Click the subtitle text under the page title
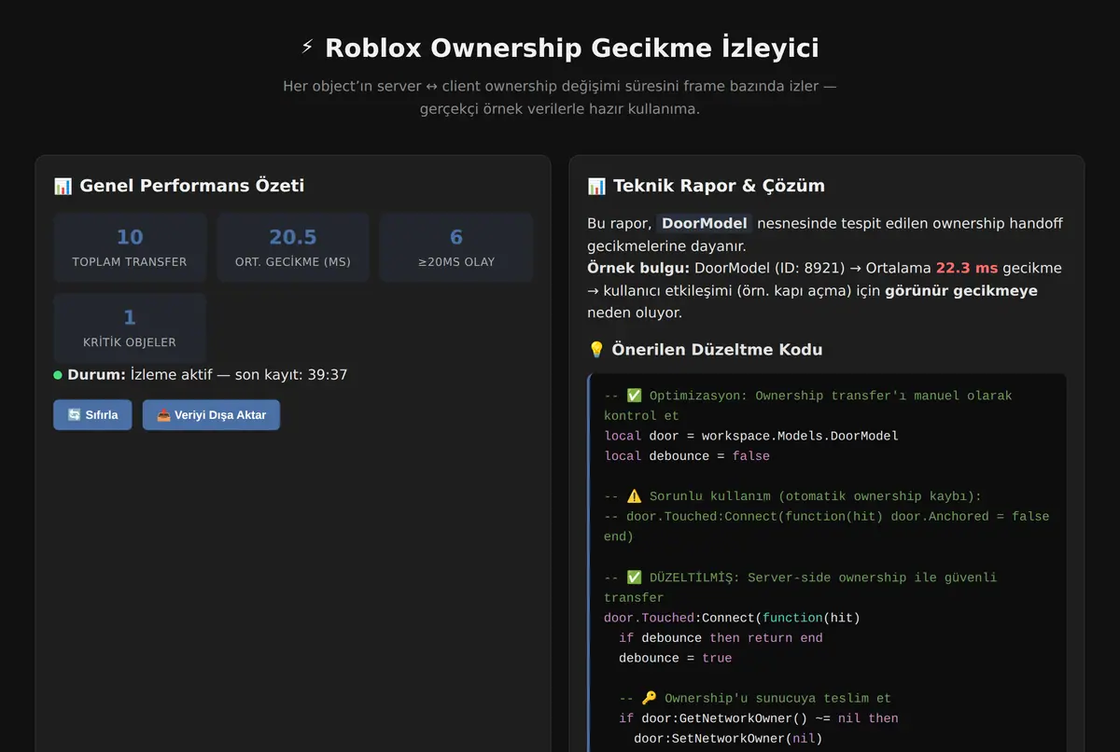Viewport: 1120px width, 752px height. pyautogui.click(x=560, y=97)
